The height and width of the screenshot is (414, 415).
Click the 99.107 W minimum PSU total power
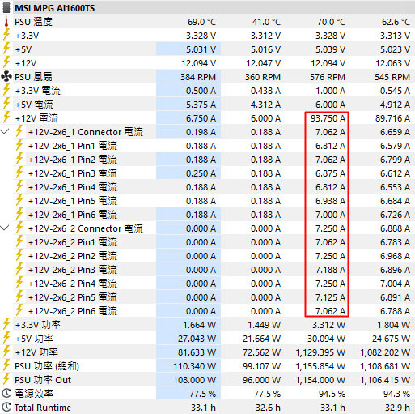pyautogui.click(x=261, y=366)
